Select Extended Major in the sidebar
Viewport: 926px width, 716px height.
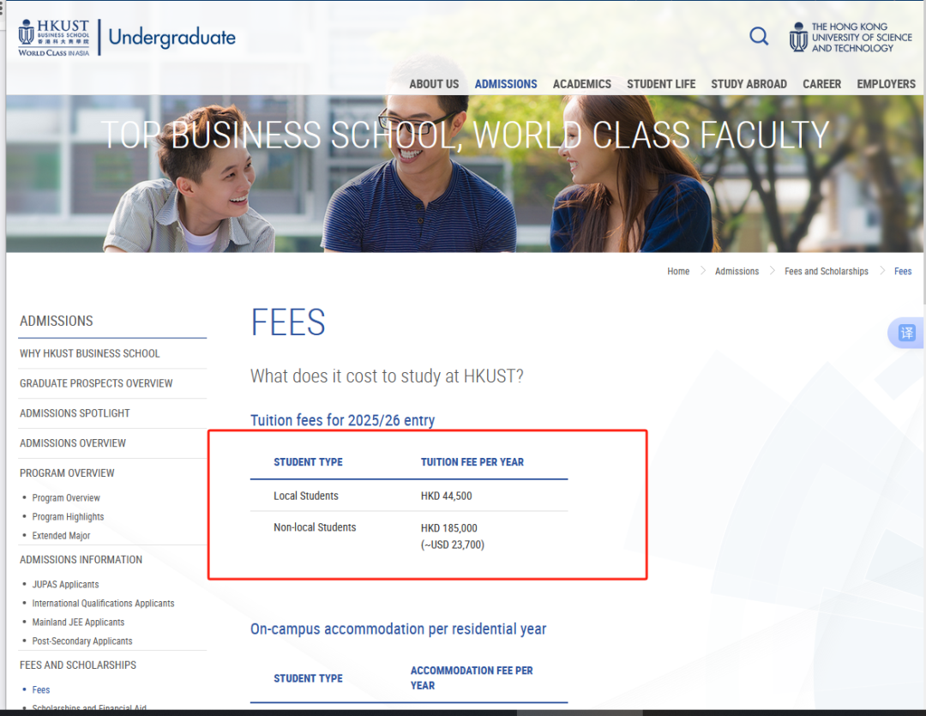tap(62, 536)
